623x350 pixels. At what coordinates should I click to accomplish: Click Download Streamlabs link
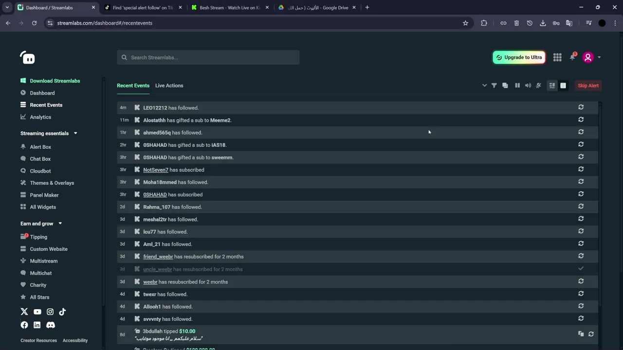[55, 81]
